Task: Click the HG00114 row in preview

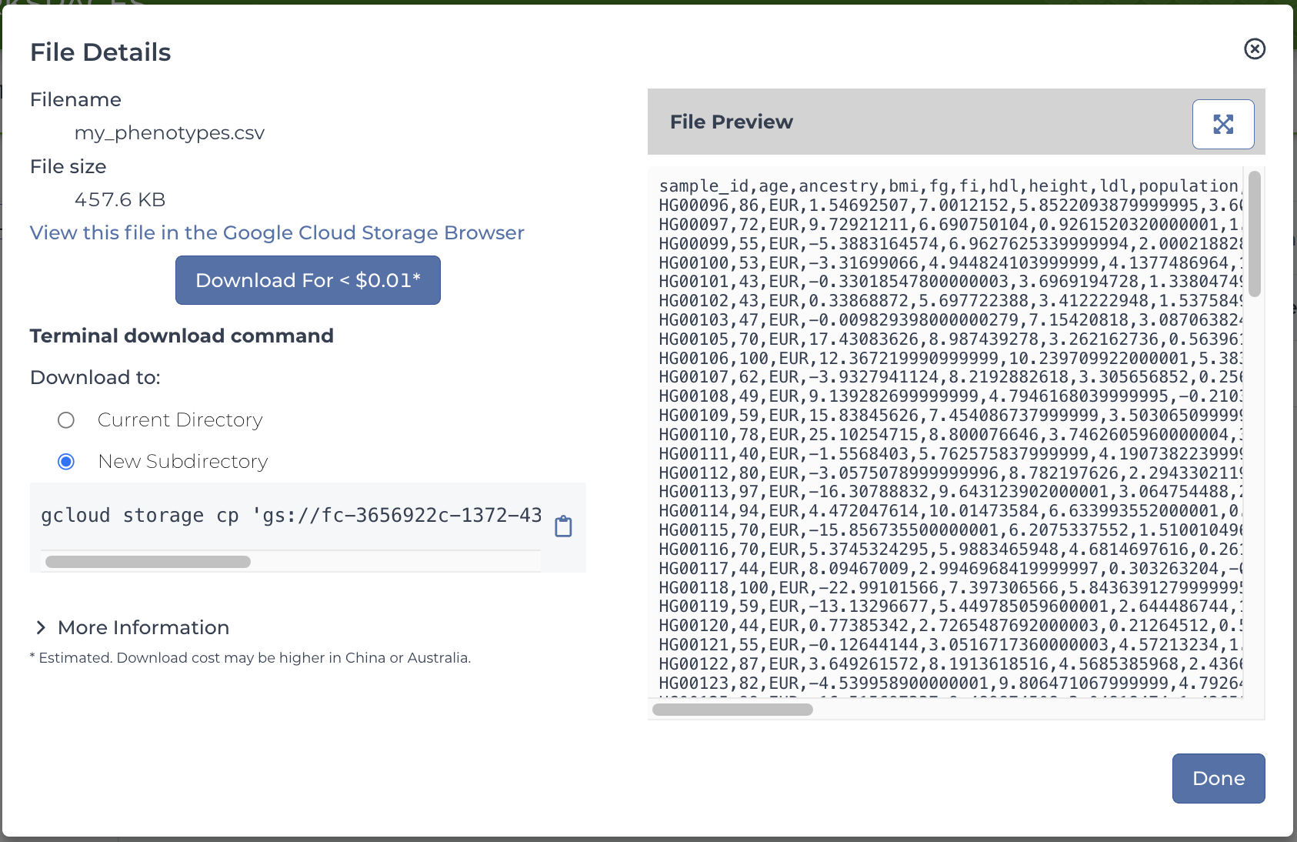Action: coord(950,511)
